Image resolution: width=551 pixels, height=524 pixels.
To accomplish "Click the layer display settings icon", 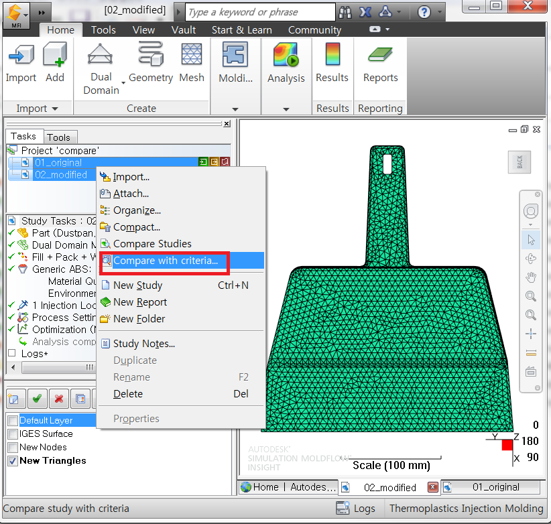I will pos(80,399).
